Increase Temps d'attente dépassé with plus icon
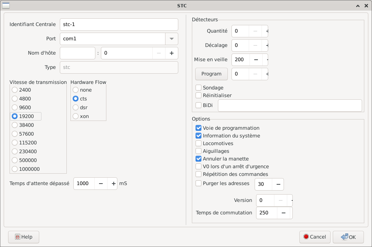 113,184
